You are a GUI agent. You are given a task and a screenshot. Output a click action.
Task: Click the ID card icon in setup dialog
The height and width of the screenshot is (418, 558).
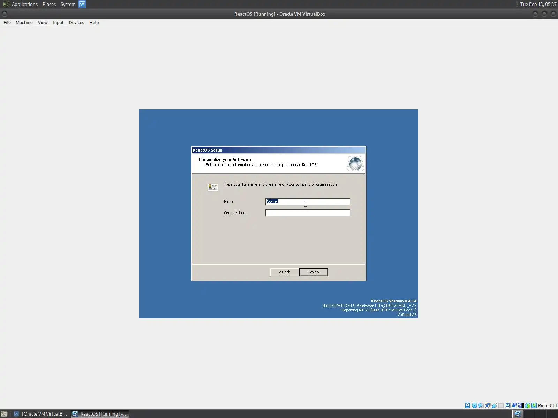(x=213, y=187)
